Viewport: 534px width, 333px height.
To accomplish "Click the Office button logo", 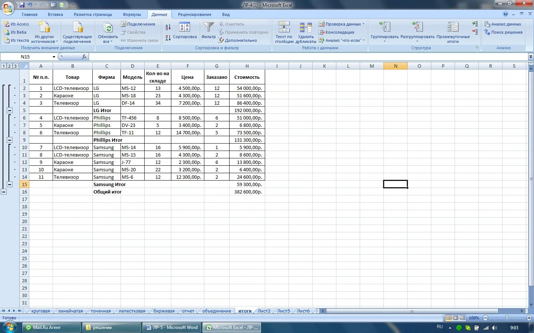I will coord(7,7).
